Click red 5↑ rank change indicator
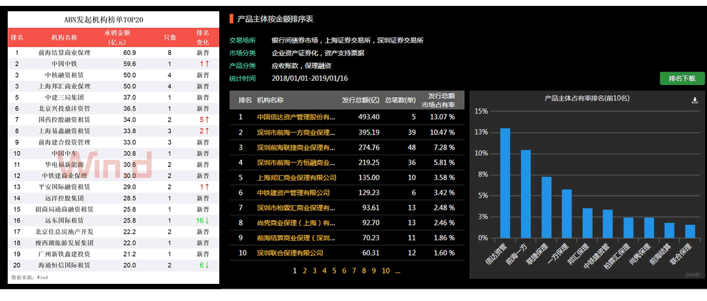707x301 pixels. click(x=205, y=120)
